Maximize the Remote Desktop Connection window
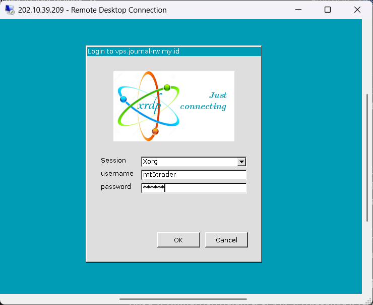The height and width of the screenshot is (305, 373). tap(328, 10)
